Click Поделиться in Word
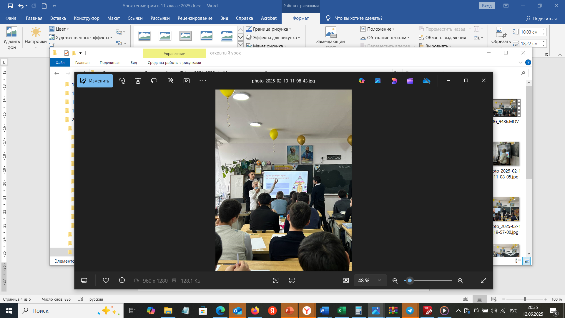The width and height of the screenshot is (565, 318). point(541,19)
